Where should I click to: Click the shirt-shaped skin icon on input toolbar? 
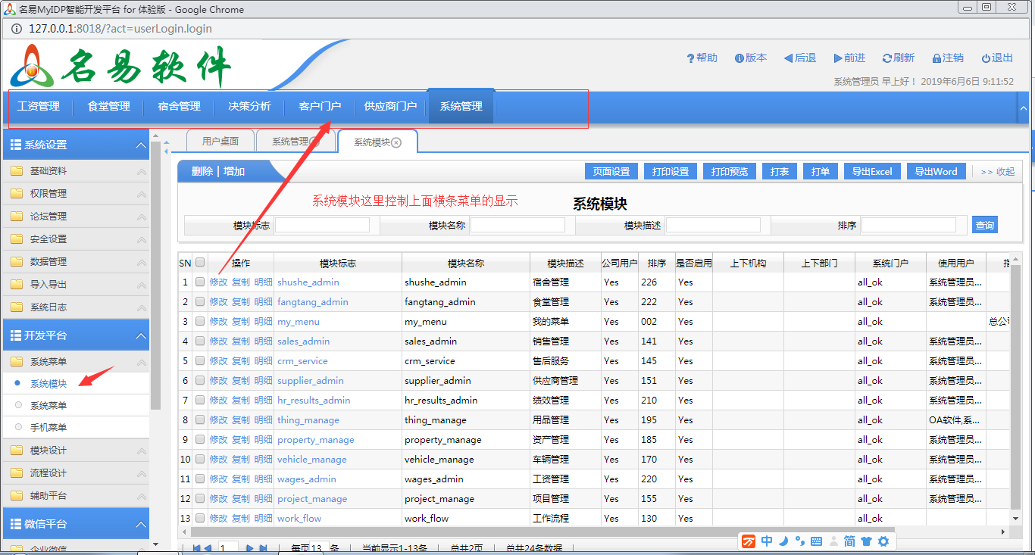point(866,541)
